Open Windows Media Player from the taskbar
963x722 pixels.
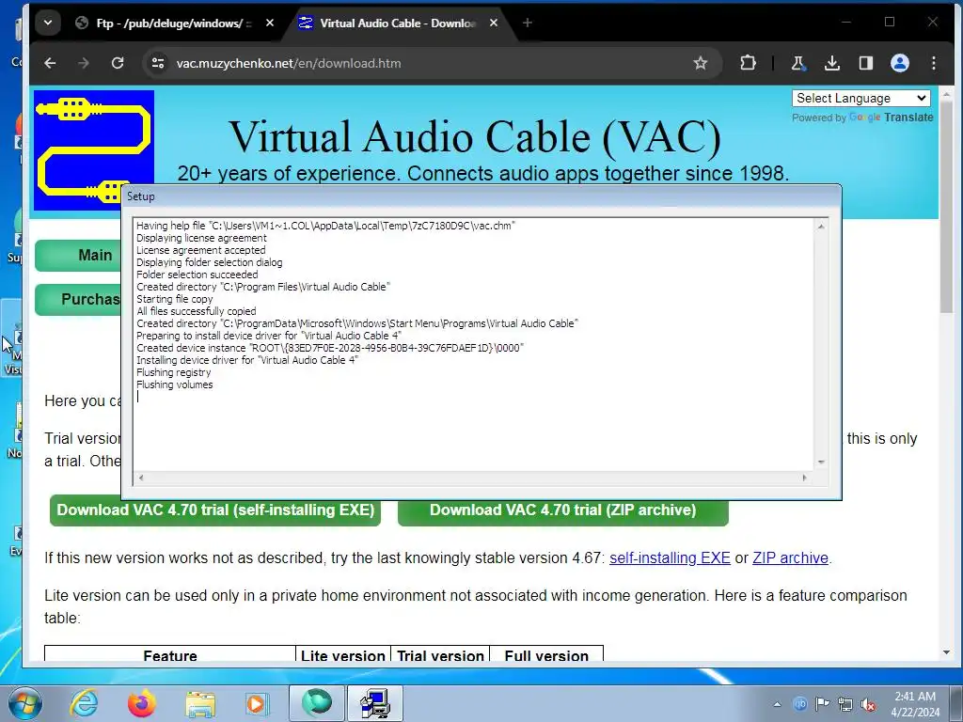point(258,703)
